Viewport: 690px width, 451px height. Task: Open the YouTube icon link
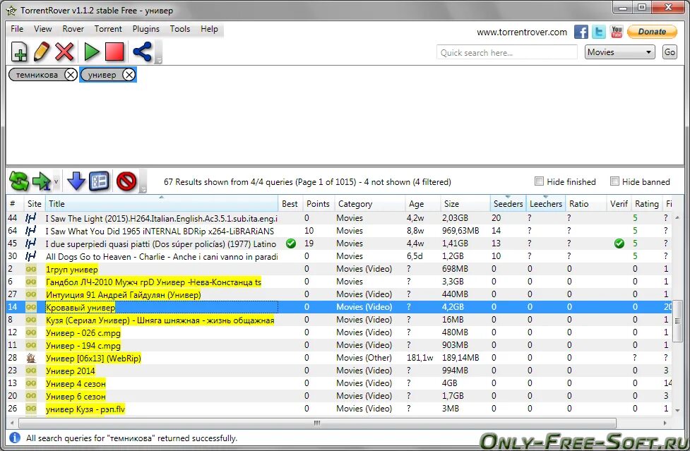[617, 32]
